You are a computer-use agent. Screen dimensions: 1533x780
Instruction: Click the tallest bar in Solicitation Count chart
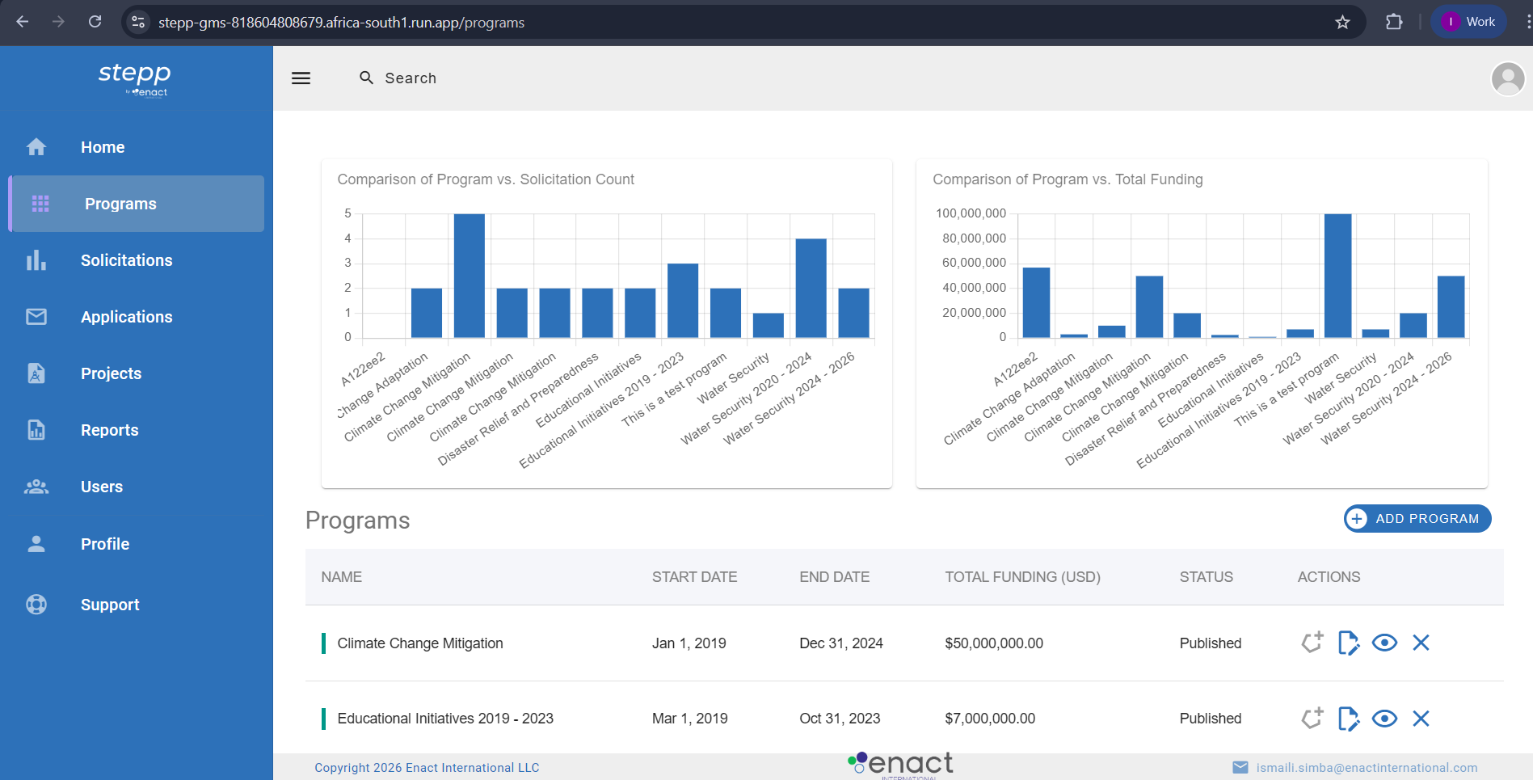pos(469,276)
